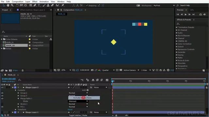
Task: Select the Pen tool
Action: [x=35, y=5]
